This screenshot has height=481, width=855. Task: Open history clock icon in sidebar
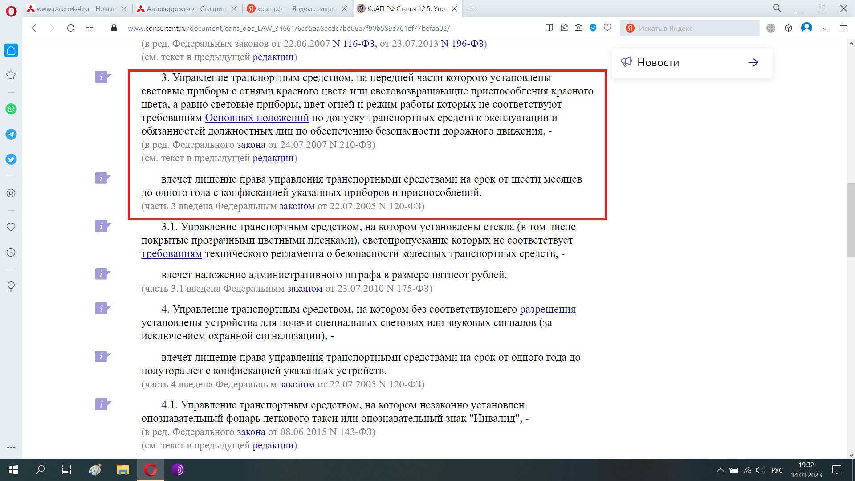coord(11,253)
